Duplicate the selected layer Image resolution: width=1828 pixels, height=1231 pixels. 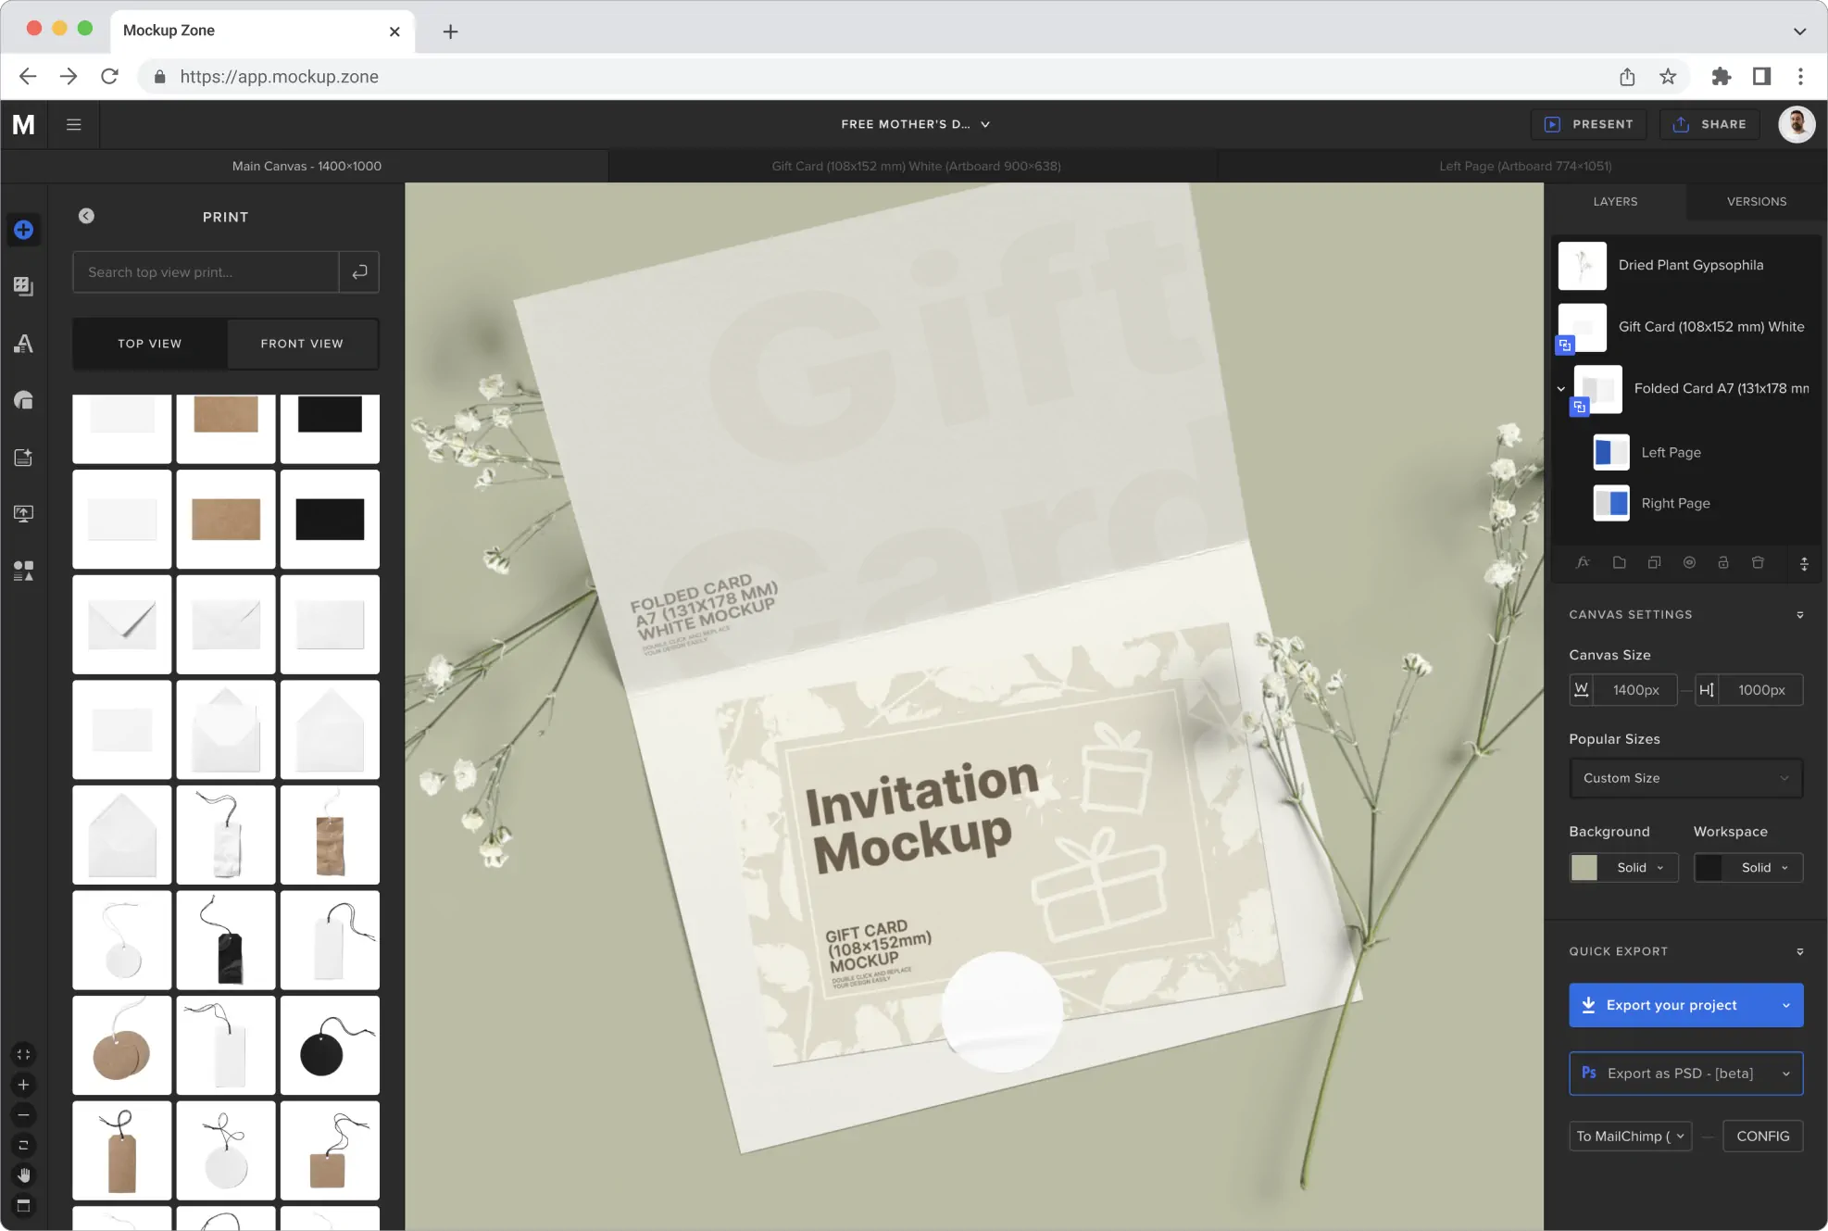pos(1655,562)
